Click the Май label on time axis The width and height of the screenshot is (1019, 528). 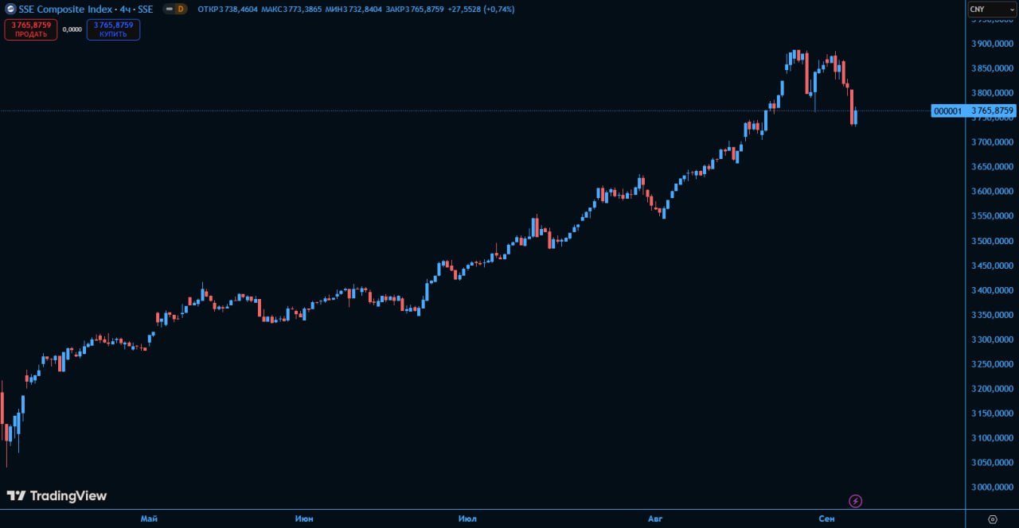pyautogui.click(x=149, y=518)
